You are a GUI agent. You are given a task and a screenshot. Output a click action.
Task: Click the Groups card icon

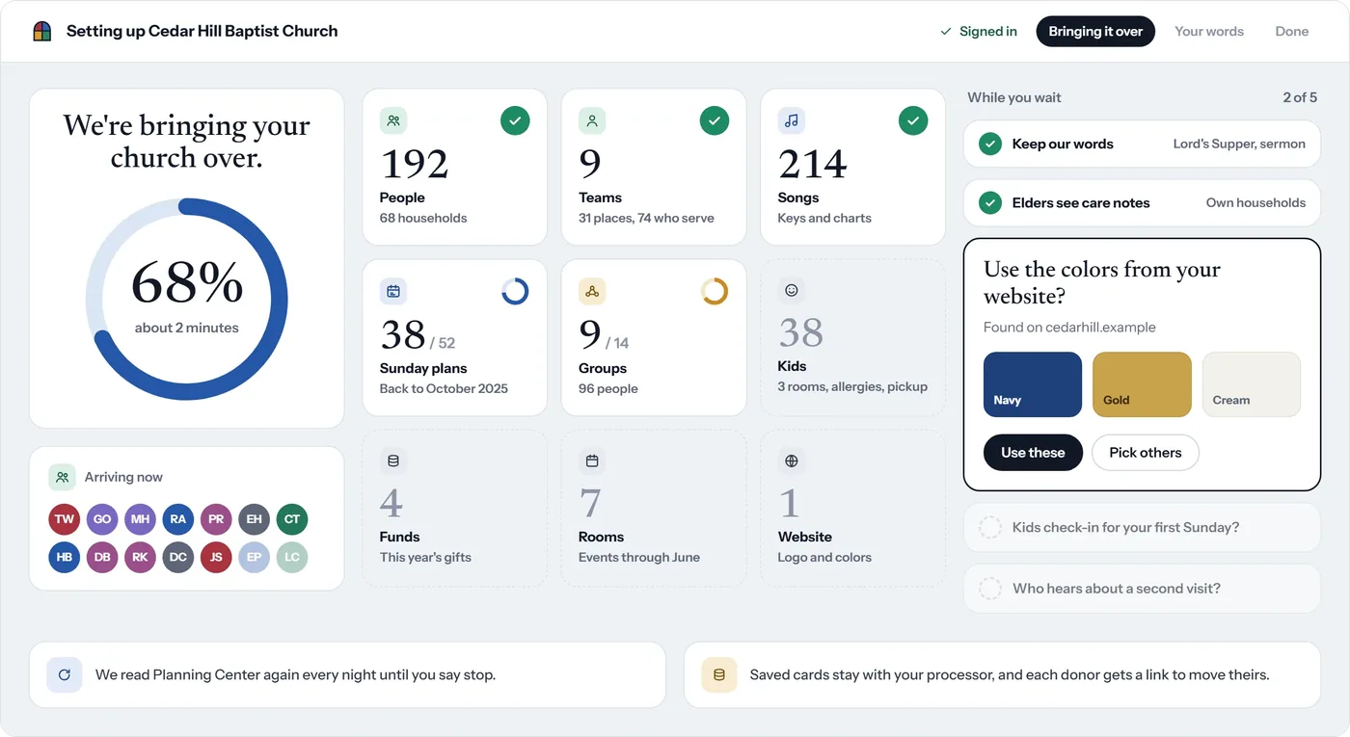(x=592, y=291)
